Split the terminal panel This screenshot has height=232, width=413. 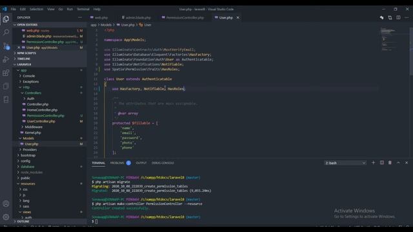tap(381, 162)
